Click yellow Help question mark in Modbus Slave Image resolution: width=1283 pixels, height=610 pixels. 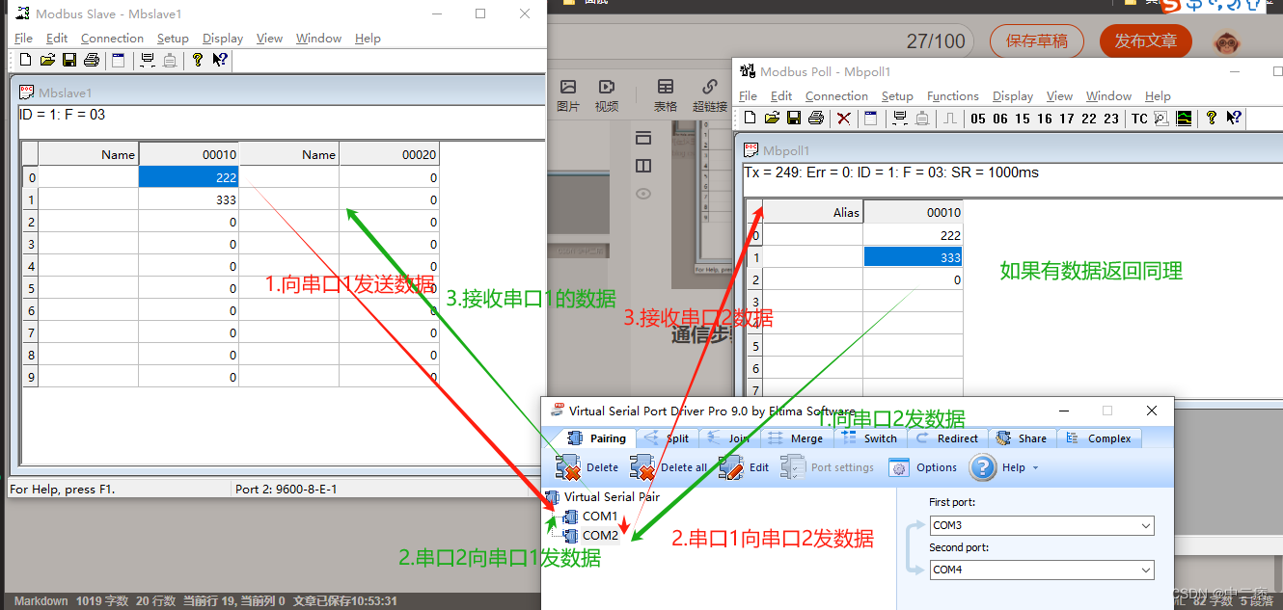point(198,60)
